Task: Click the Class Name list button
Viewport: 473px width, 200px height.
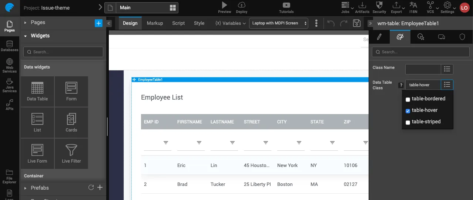Action: (x=447, y=69)
